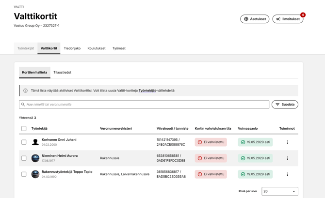Open the Riviä per sivu dropdown showing 20
Image resolution: width=325 pixels, height=198 pixels.
point(280,191)
